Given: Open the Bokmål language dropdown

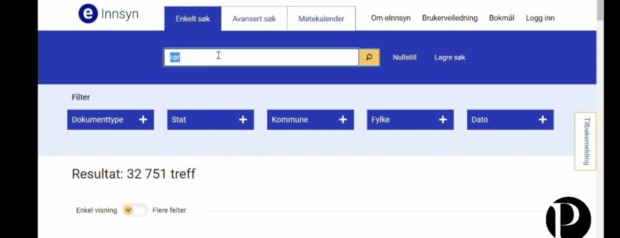Looking at the screenshot, I should click(501, 18).
